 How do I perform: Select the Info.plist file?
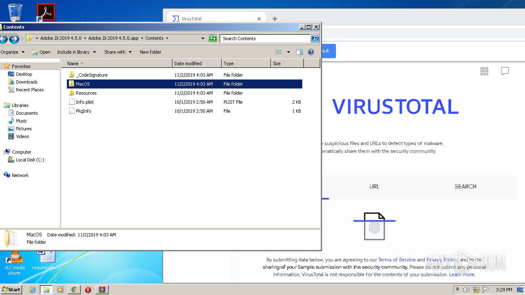point(84,102)
